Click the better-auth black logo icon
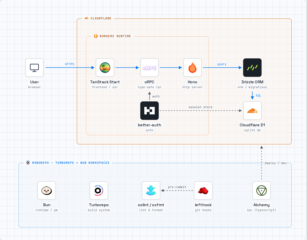The height and width of the screenshot is (240, 307). [x=149, y=111]
